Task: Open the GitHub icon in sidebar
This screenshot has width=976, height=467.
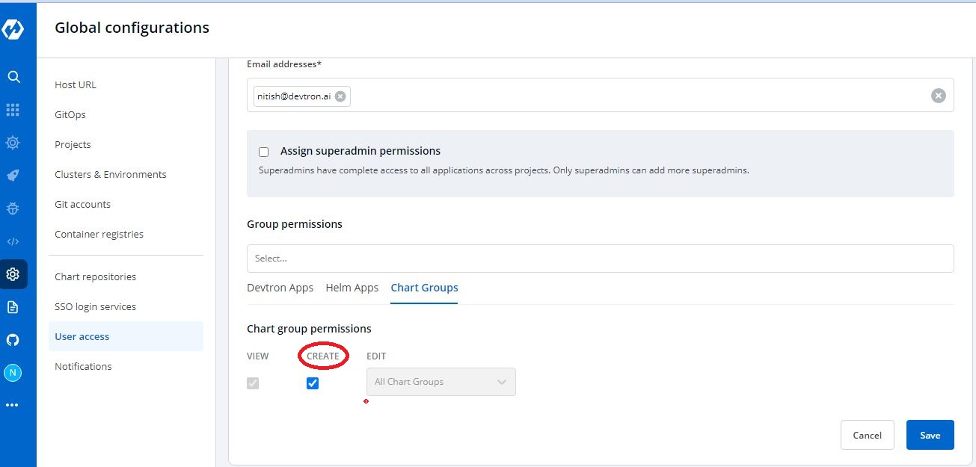Action: point(13,340)
